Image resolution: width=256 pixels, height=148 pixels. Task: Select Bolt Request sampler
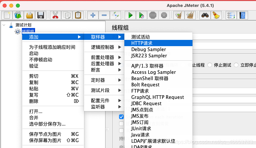tap(158, 85)
